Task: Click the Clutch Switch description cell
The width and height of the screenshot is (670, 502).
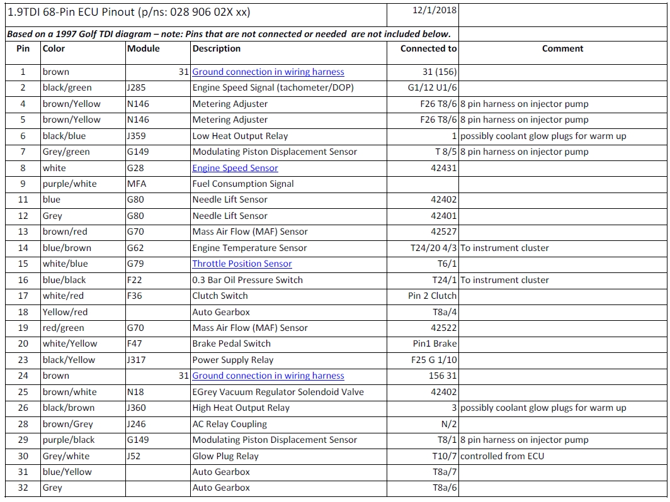Action: (220, 296)
